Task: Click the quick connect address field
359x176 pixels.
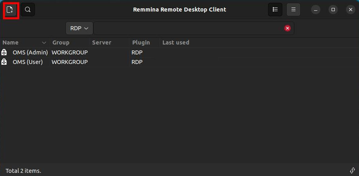Action: (x=188, y=28)
